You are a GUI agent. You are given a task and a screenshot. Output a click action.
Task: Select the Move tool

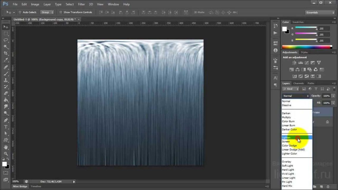click(x=6, y=27)
